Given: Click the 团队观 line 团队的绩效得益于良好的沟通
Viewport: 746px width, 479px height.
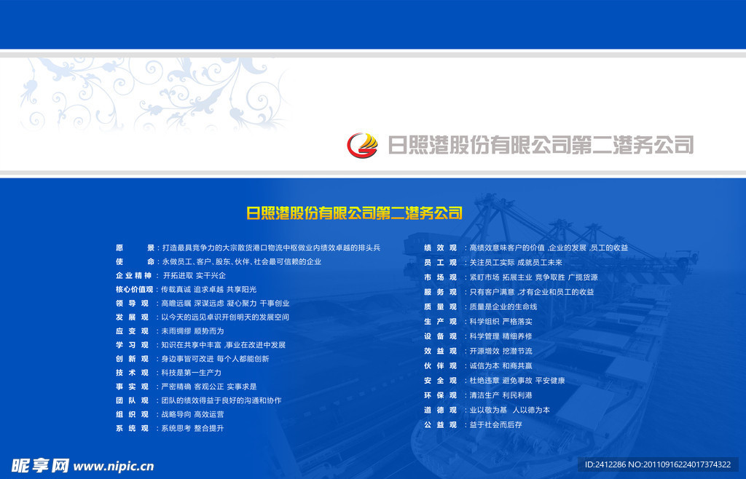Looking at the screenshot, I should click(x=198, y=400).
